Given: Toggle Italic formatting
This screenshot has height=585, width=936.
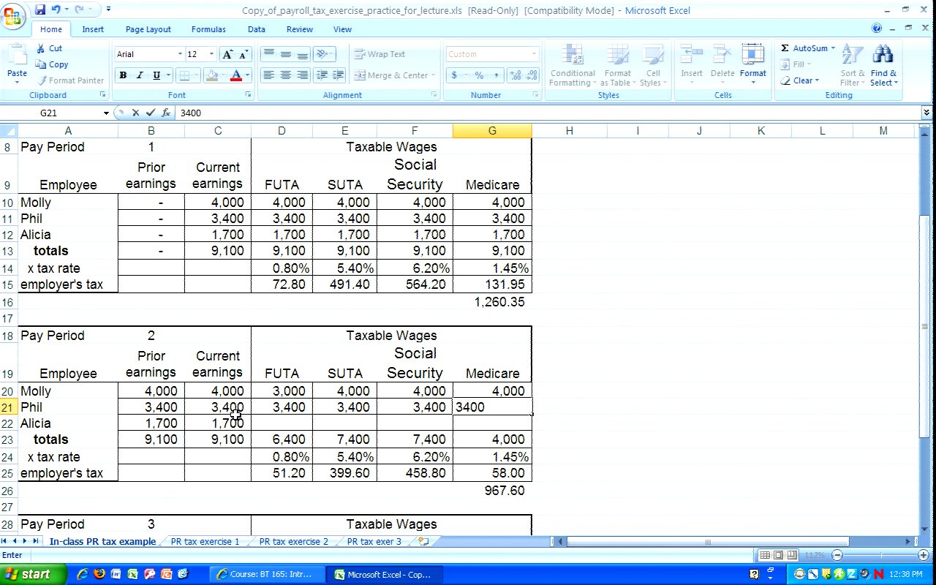Looking at the screenshot, I should pos(140,75).
